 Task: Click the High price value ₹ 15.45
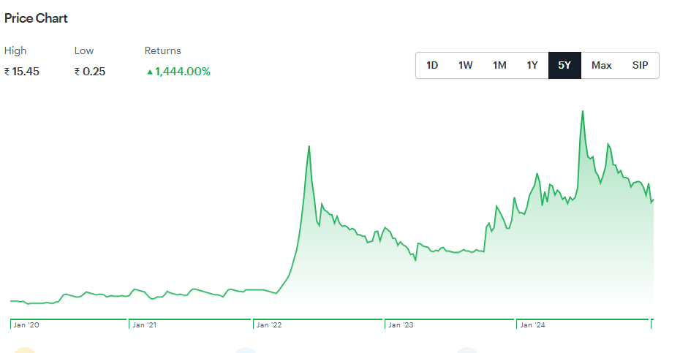(x=22, y=72)
